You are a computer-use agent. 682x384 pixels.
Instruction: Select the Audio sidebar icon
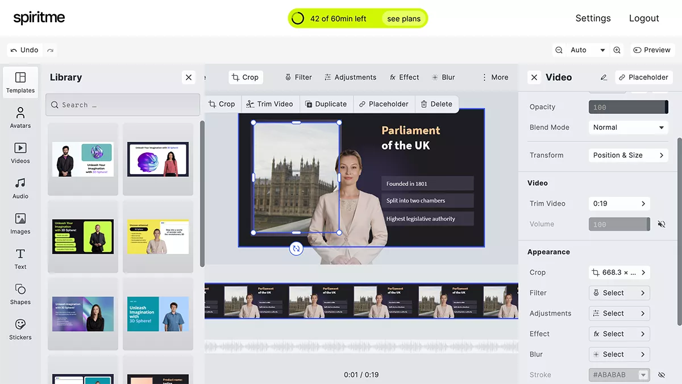pyautogui.click(x=20, y=188)
